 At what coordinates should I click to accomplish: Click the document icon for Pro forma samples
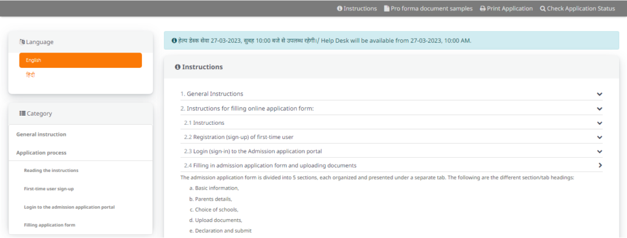[387, 9]
